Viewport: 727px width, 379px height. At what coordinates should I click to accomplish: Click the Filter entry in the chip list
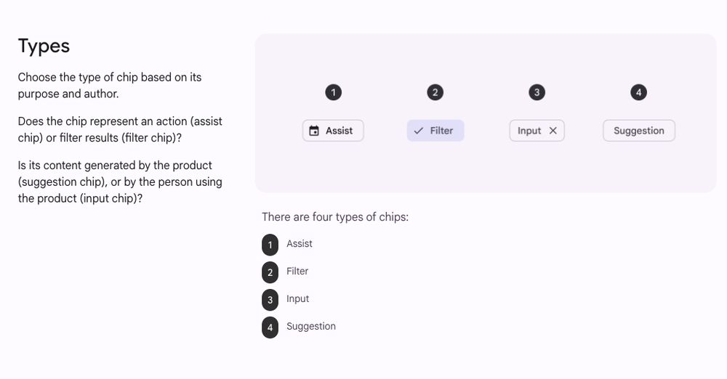point(297,271)
